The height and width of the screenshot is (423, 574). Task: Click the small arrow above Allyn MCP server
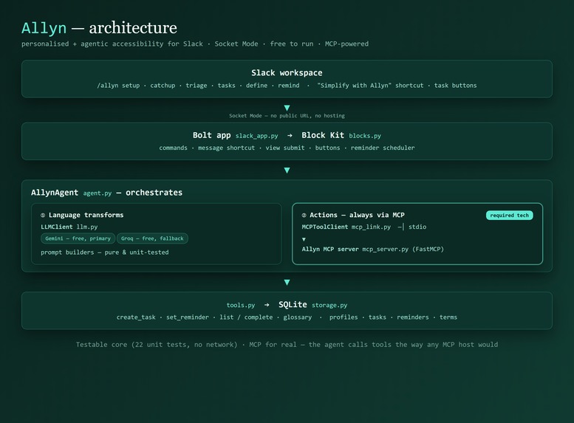click(304, 239)
